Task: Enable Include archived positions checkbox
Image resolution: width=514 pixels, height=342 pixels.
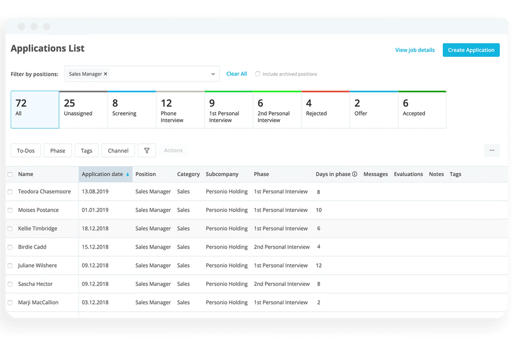Action: 257,74
